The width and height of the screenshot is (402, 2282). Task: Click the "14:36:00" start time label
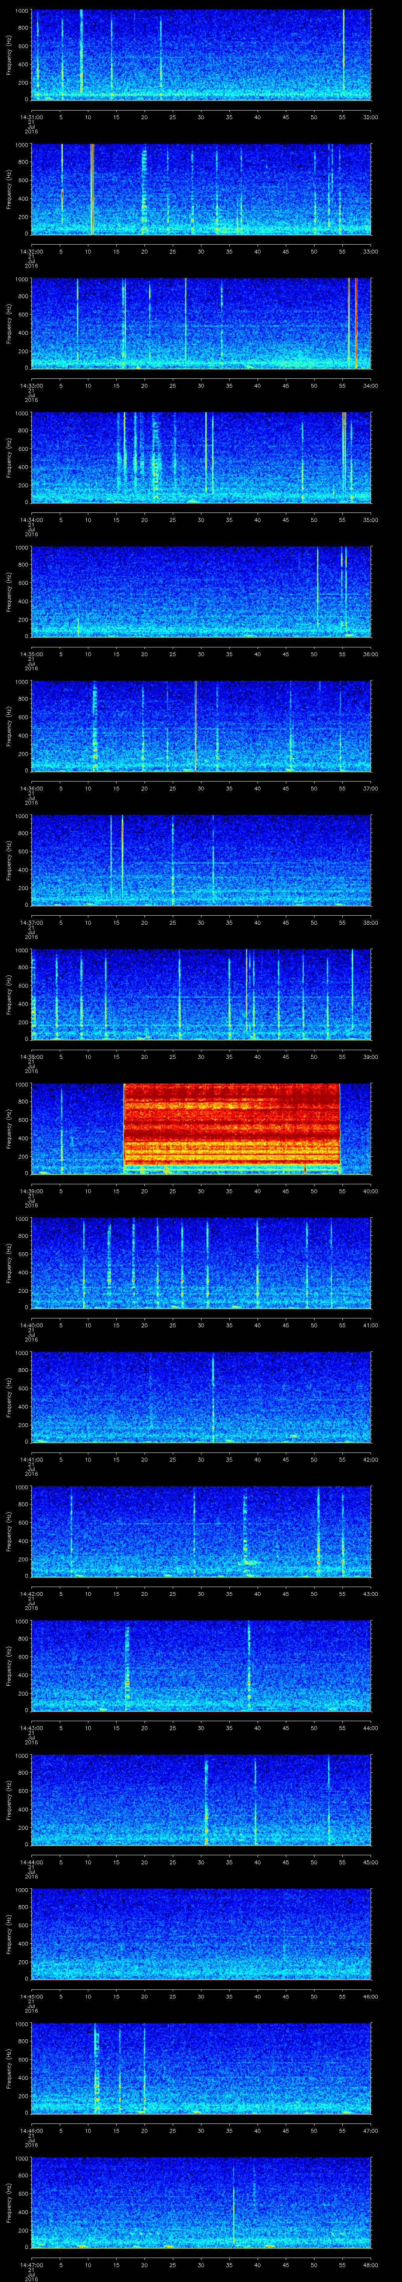click(x=31, y=789)
